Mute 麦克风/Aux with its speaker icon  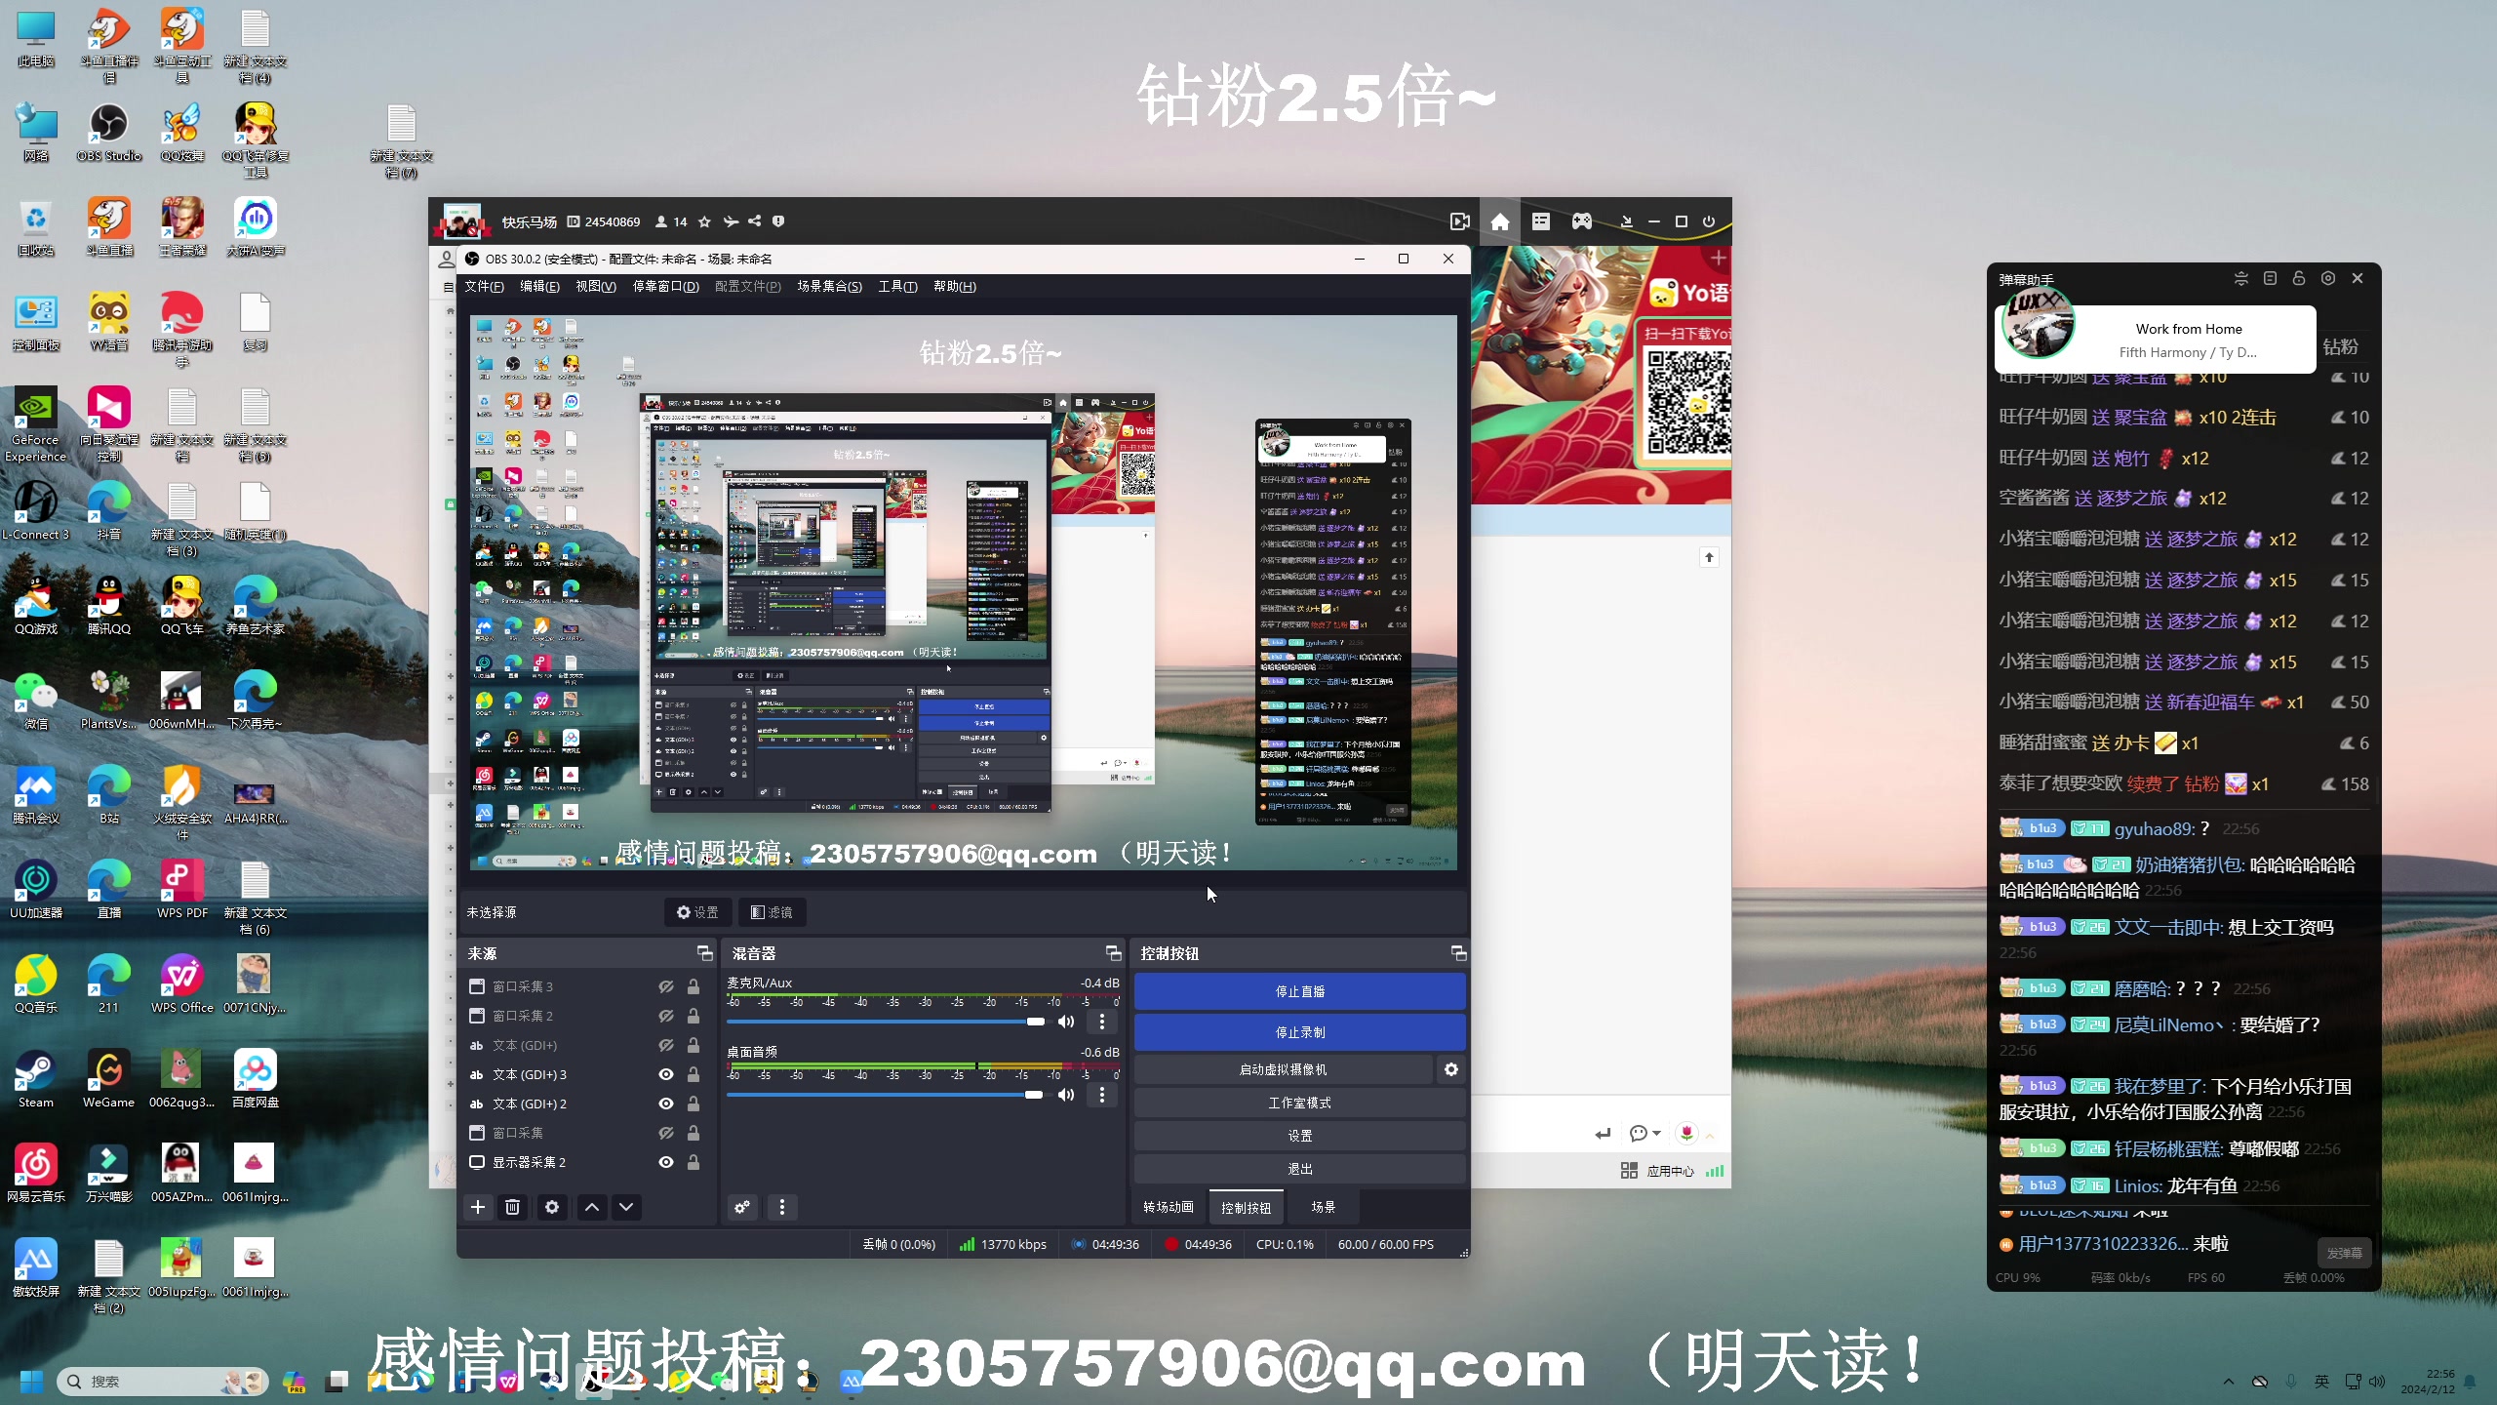[x=1065, y=1022]
